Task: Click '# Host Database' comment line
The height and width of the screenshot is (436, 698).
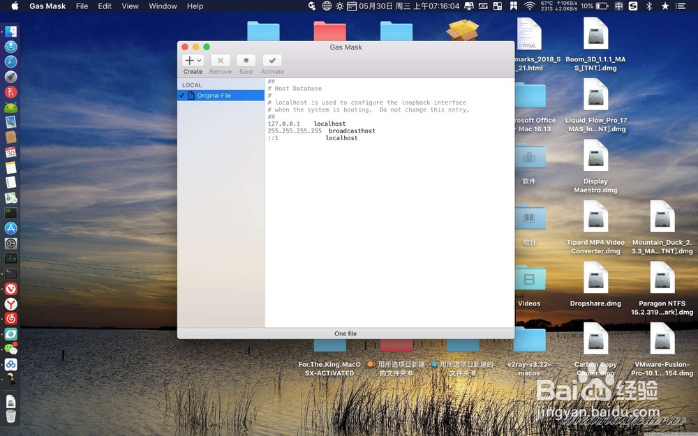Action: pos(295,89)
